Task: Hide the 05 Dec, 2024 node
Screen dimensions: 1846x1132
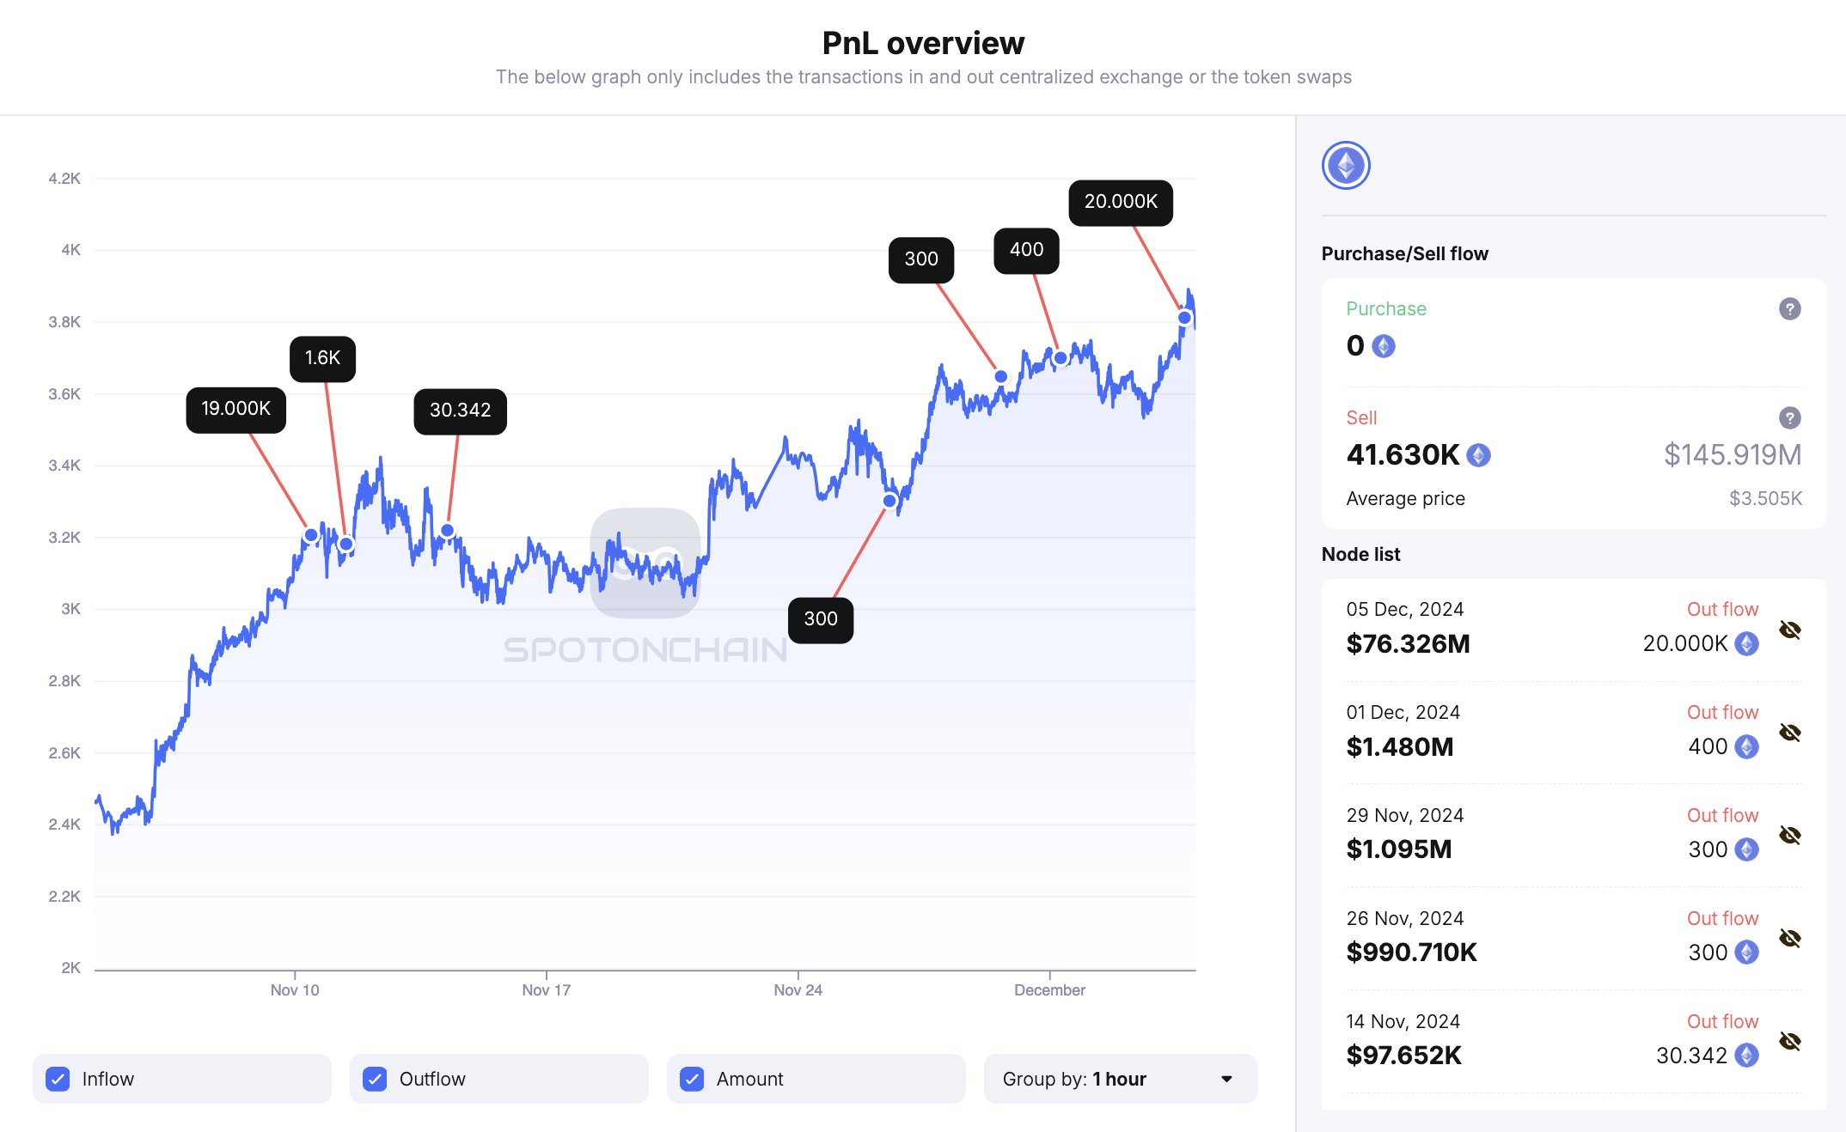Action: coord(1789,630)
